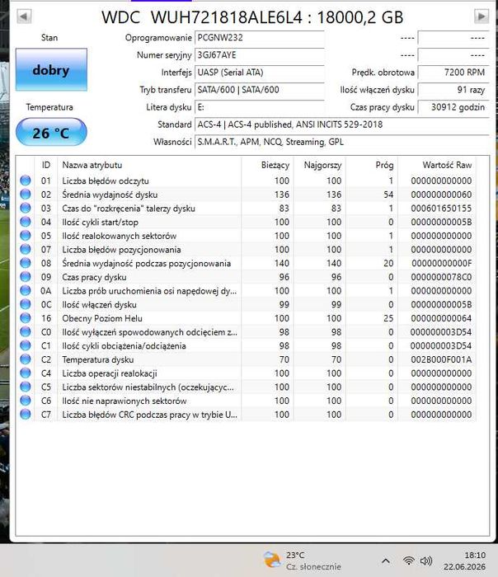Click the 'dobry' health status button
The image size is (498, 577).
[x=51, y=69]
